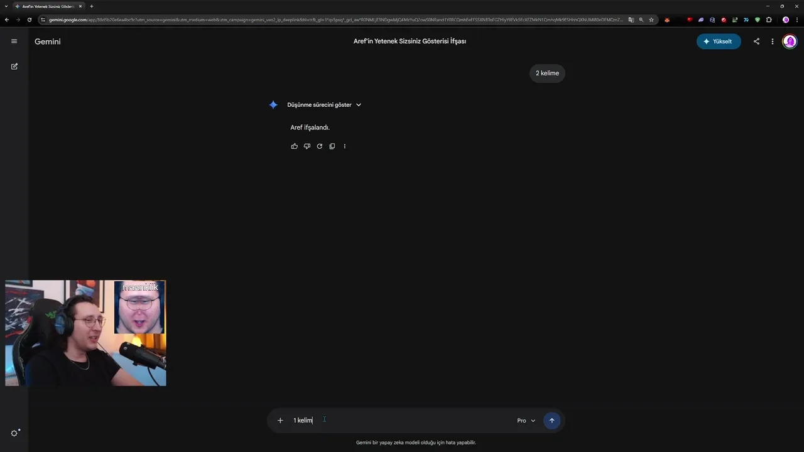The width and height of the screenshot is (804, 452).
Task: Add a file using the plus icon
Action: tap(280, 421)
